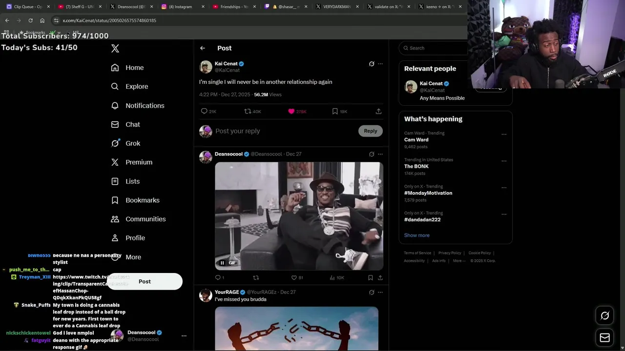The height and width of the screenshot is (351, 625).
Task: Switch to Clip Queue browser tab
Action: pos(28,7)
